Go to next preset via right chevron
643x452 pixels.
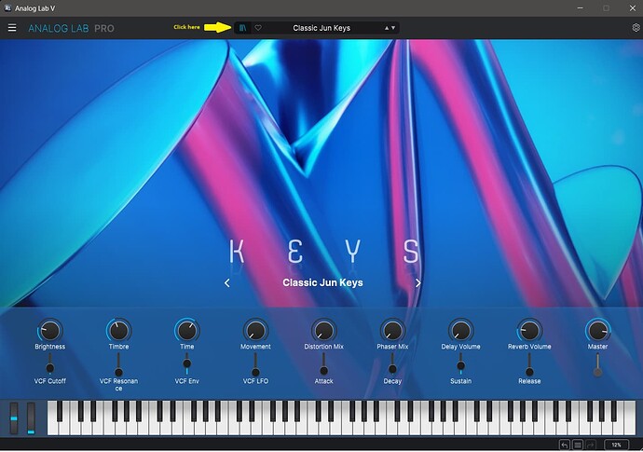click(417, 283)
